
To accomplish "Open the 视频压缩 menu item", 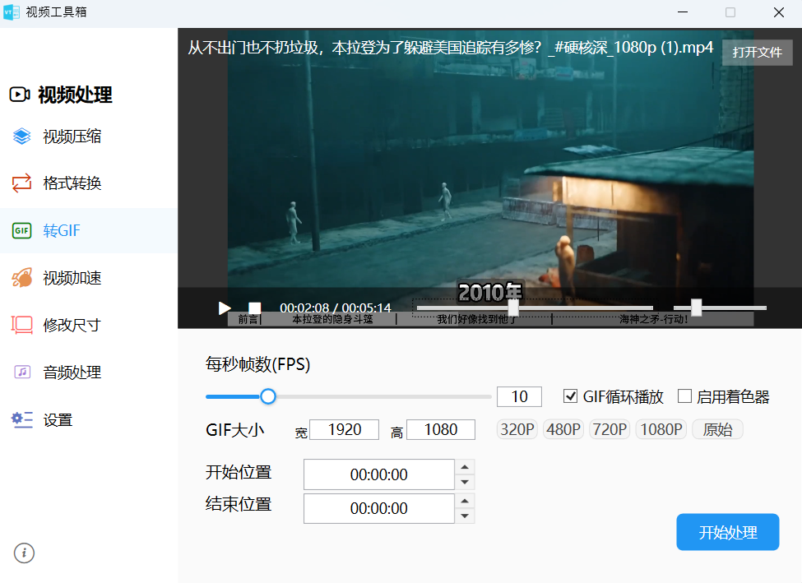I will pyautogui.click(x=89, y=136).
